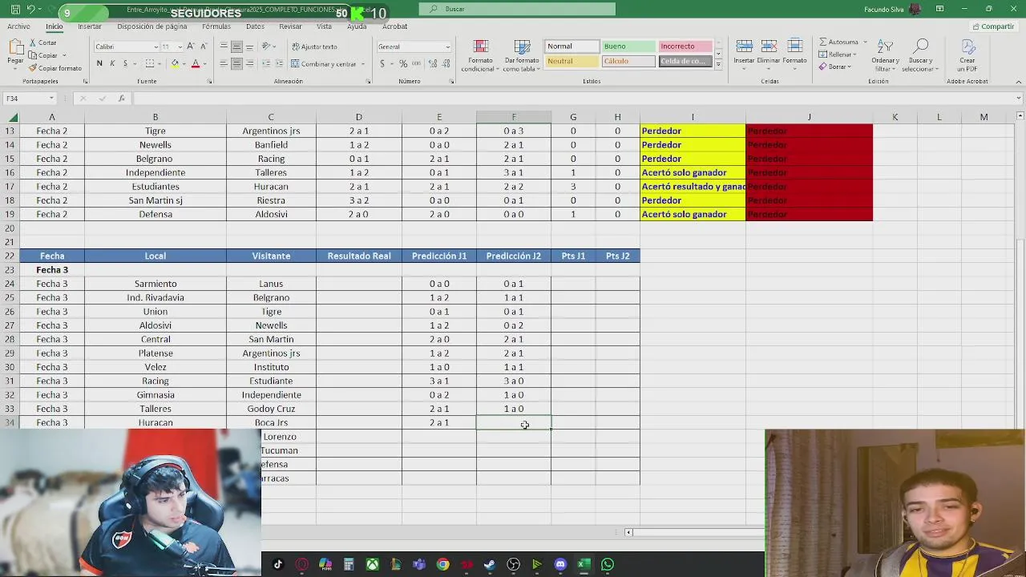Open the Archivo menu

point(18,26)
